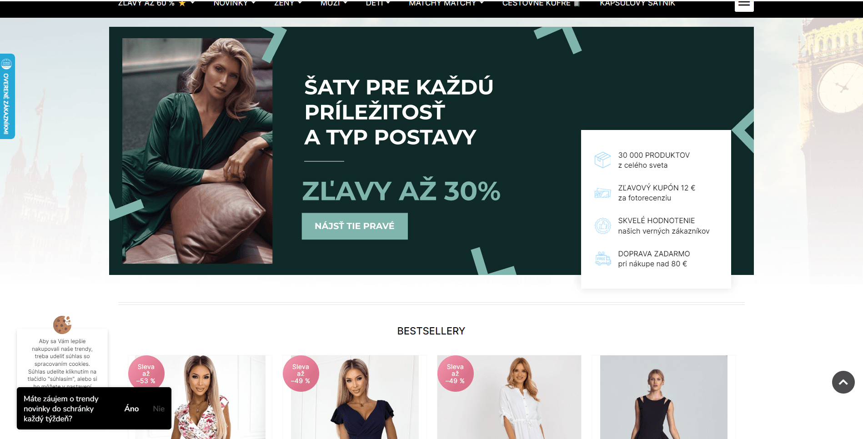This screenshot has height=439, width=863.
Task: Open the hamburger menu icon
Action: tap(744, 5)
